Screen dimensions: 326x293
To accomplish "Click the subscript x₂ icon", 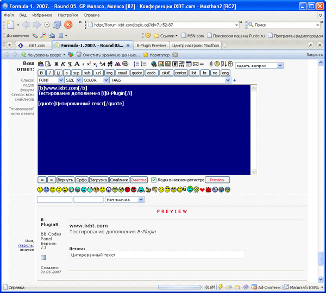I will [95, 65].
